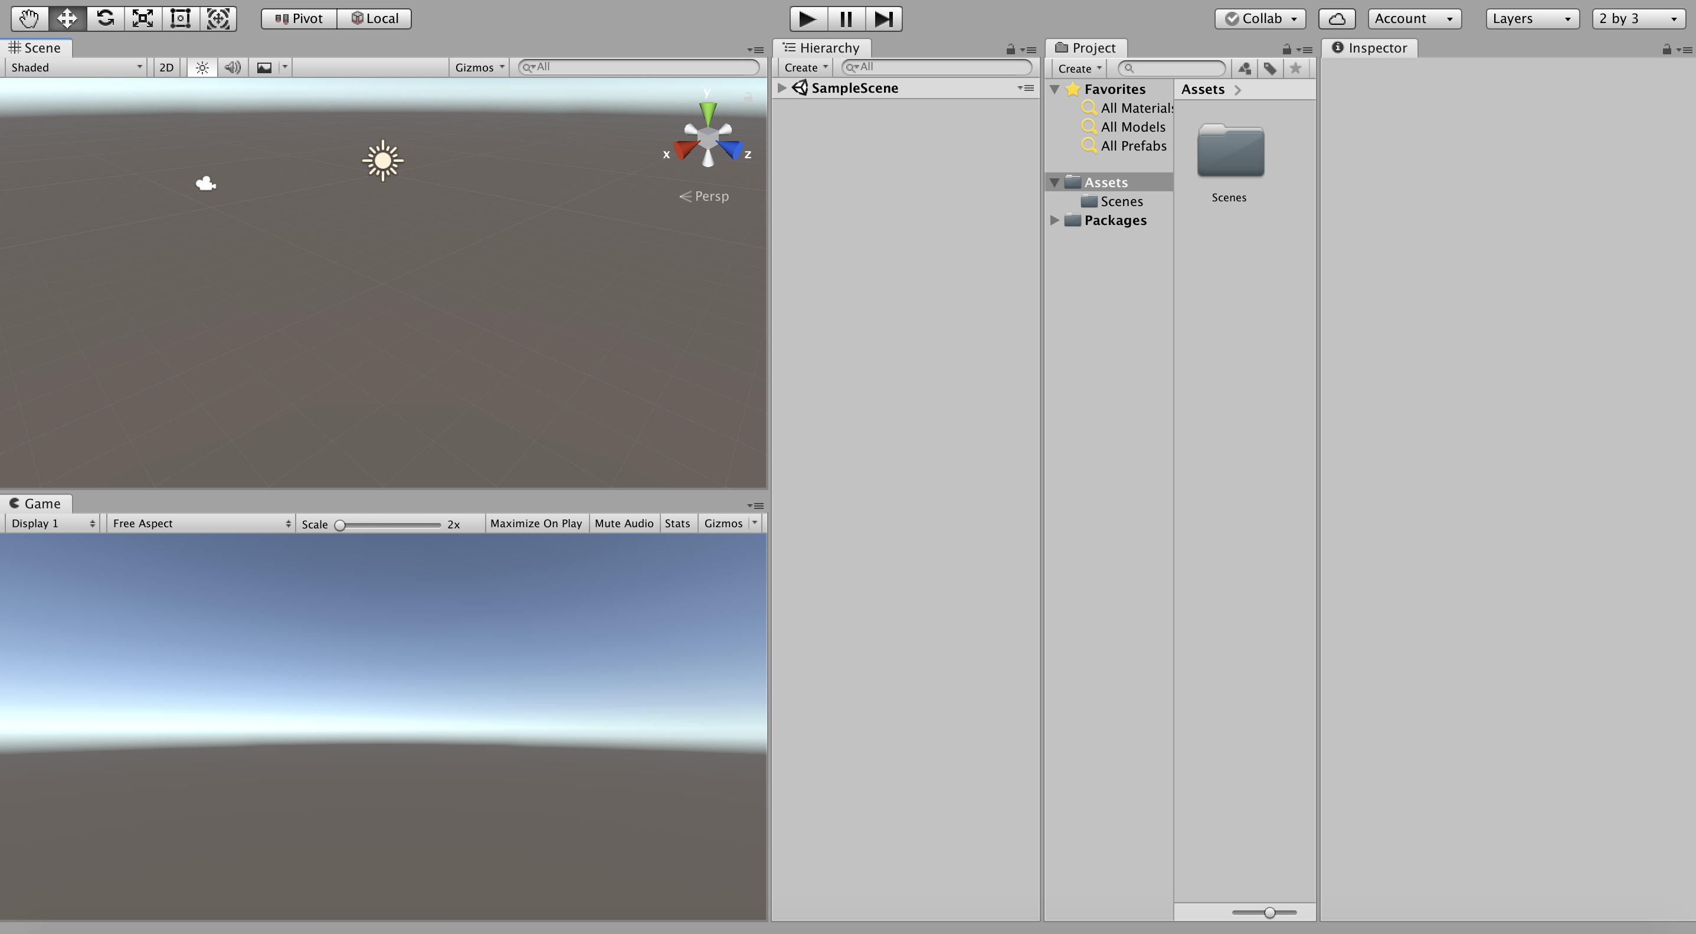Open the Shaded draw mode dropdown
The image size is (1696, 934).
(76, 67)
